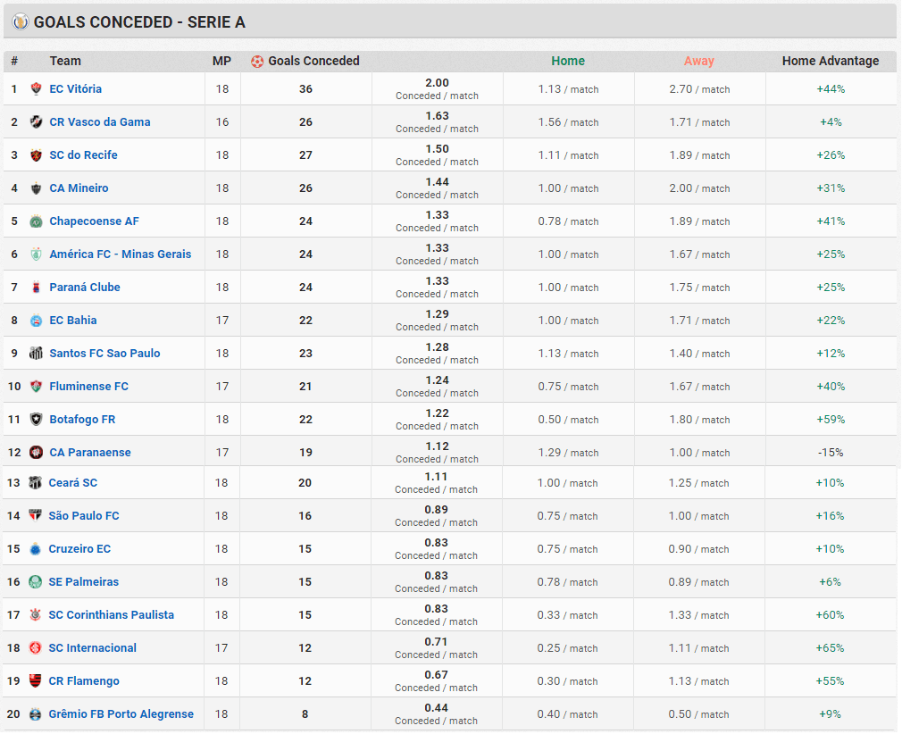
Task: Select the 8 goals conceded cell
Action: tap(305, 714)
